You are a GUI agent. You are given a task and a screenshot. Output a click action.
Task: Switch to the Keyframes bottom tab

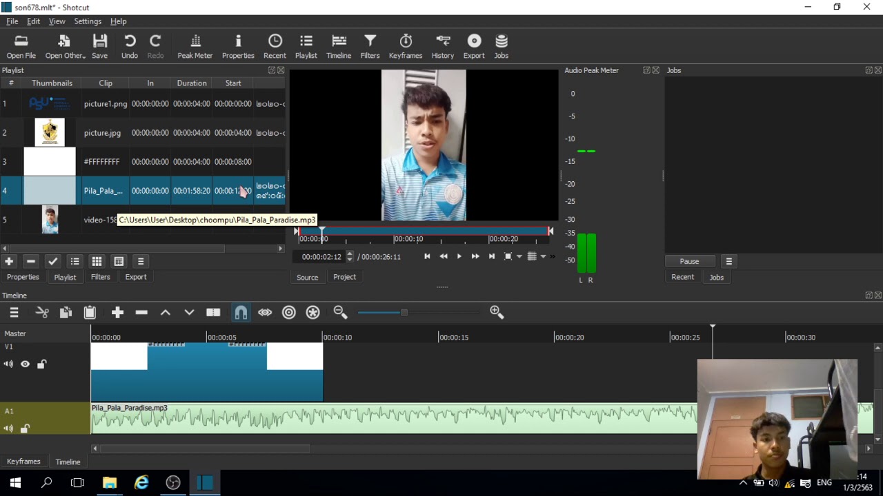[x=23, y=462]
